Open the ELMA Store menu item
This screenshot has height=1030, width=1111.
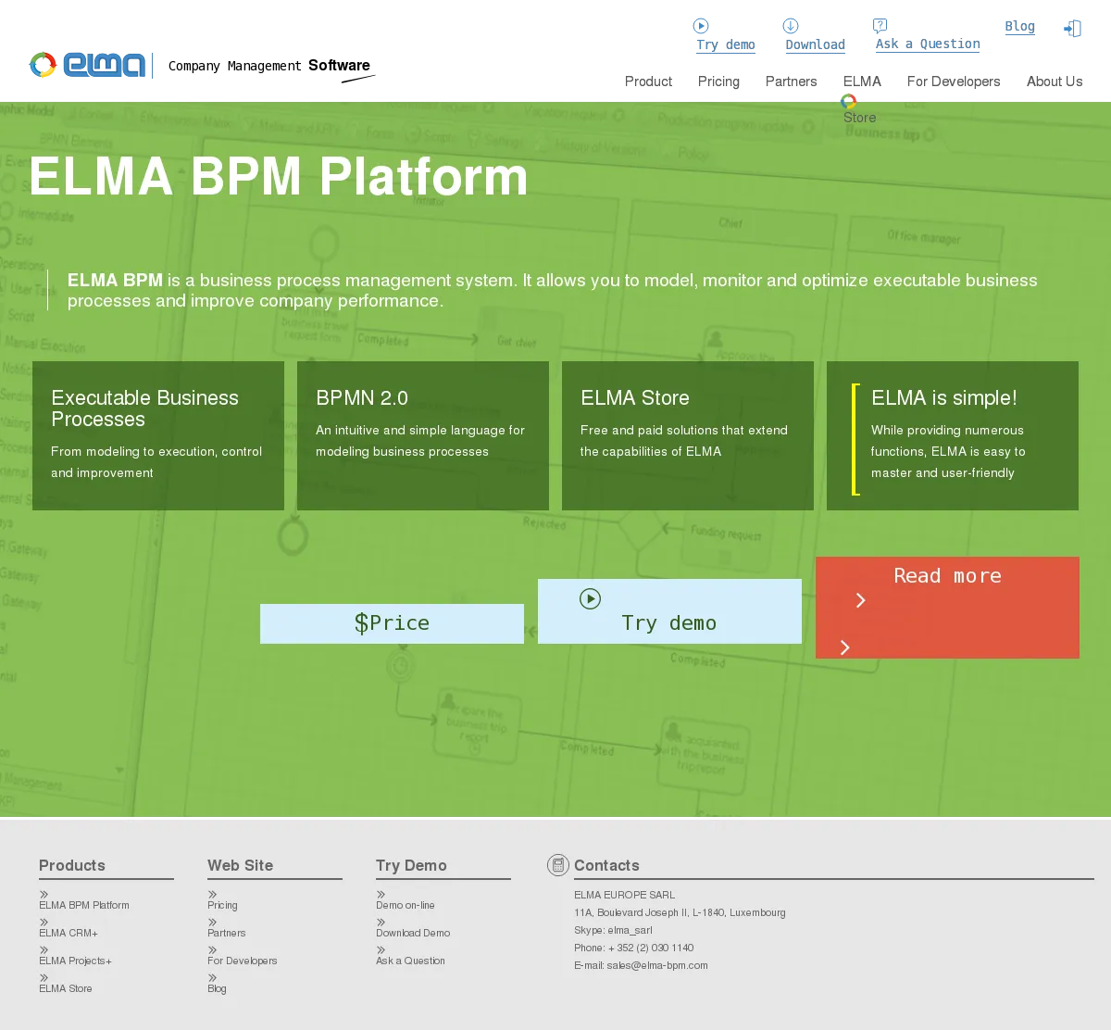[861, 99]
